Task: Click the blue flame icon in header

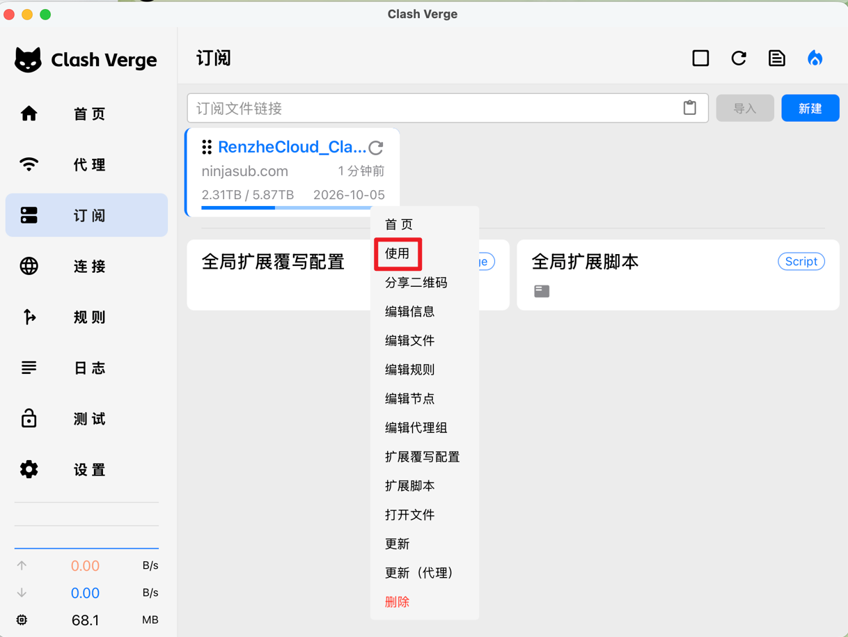Action: (x=815, y=58)
